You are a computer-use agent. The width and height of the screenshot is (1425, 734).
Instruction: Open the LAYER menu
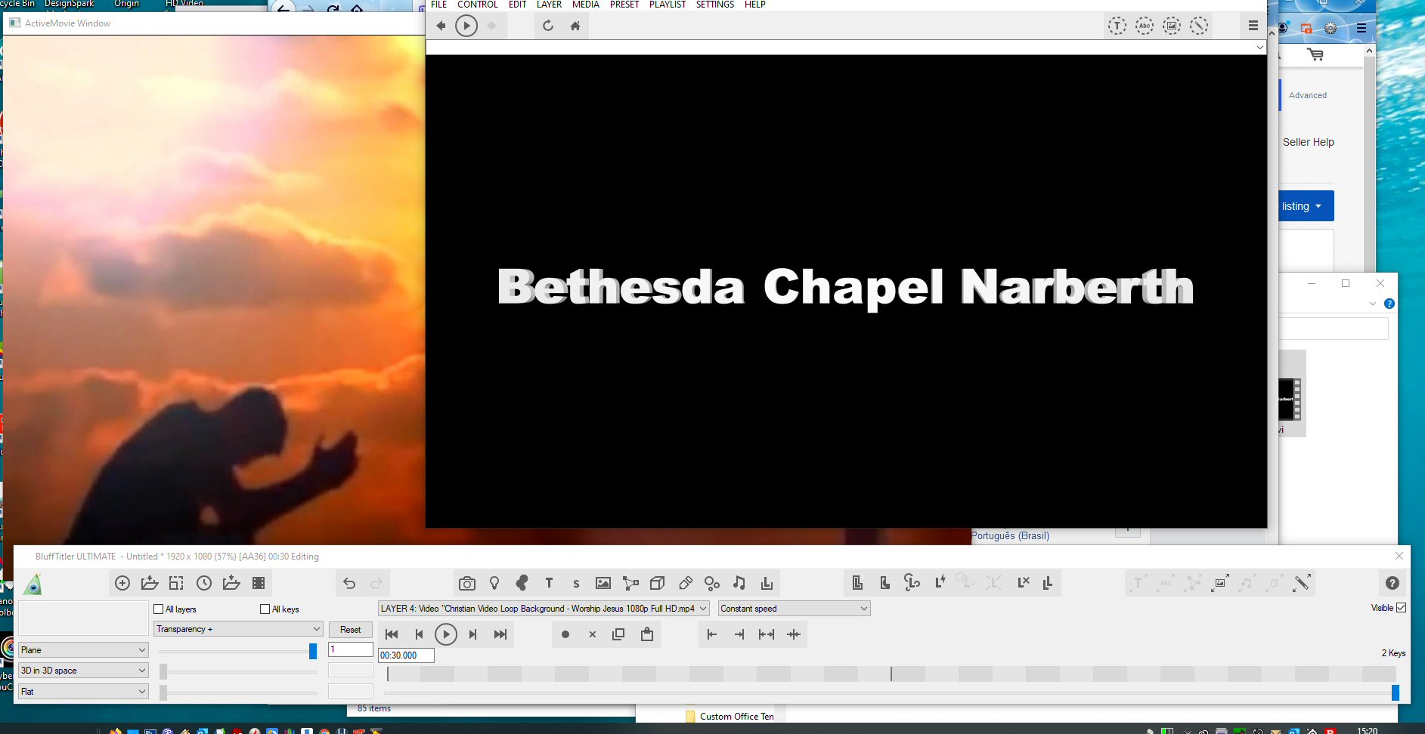click(x=549, y=5)
